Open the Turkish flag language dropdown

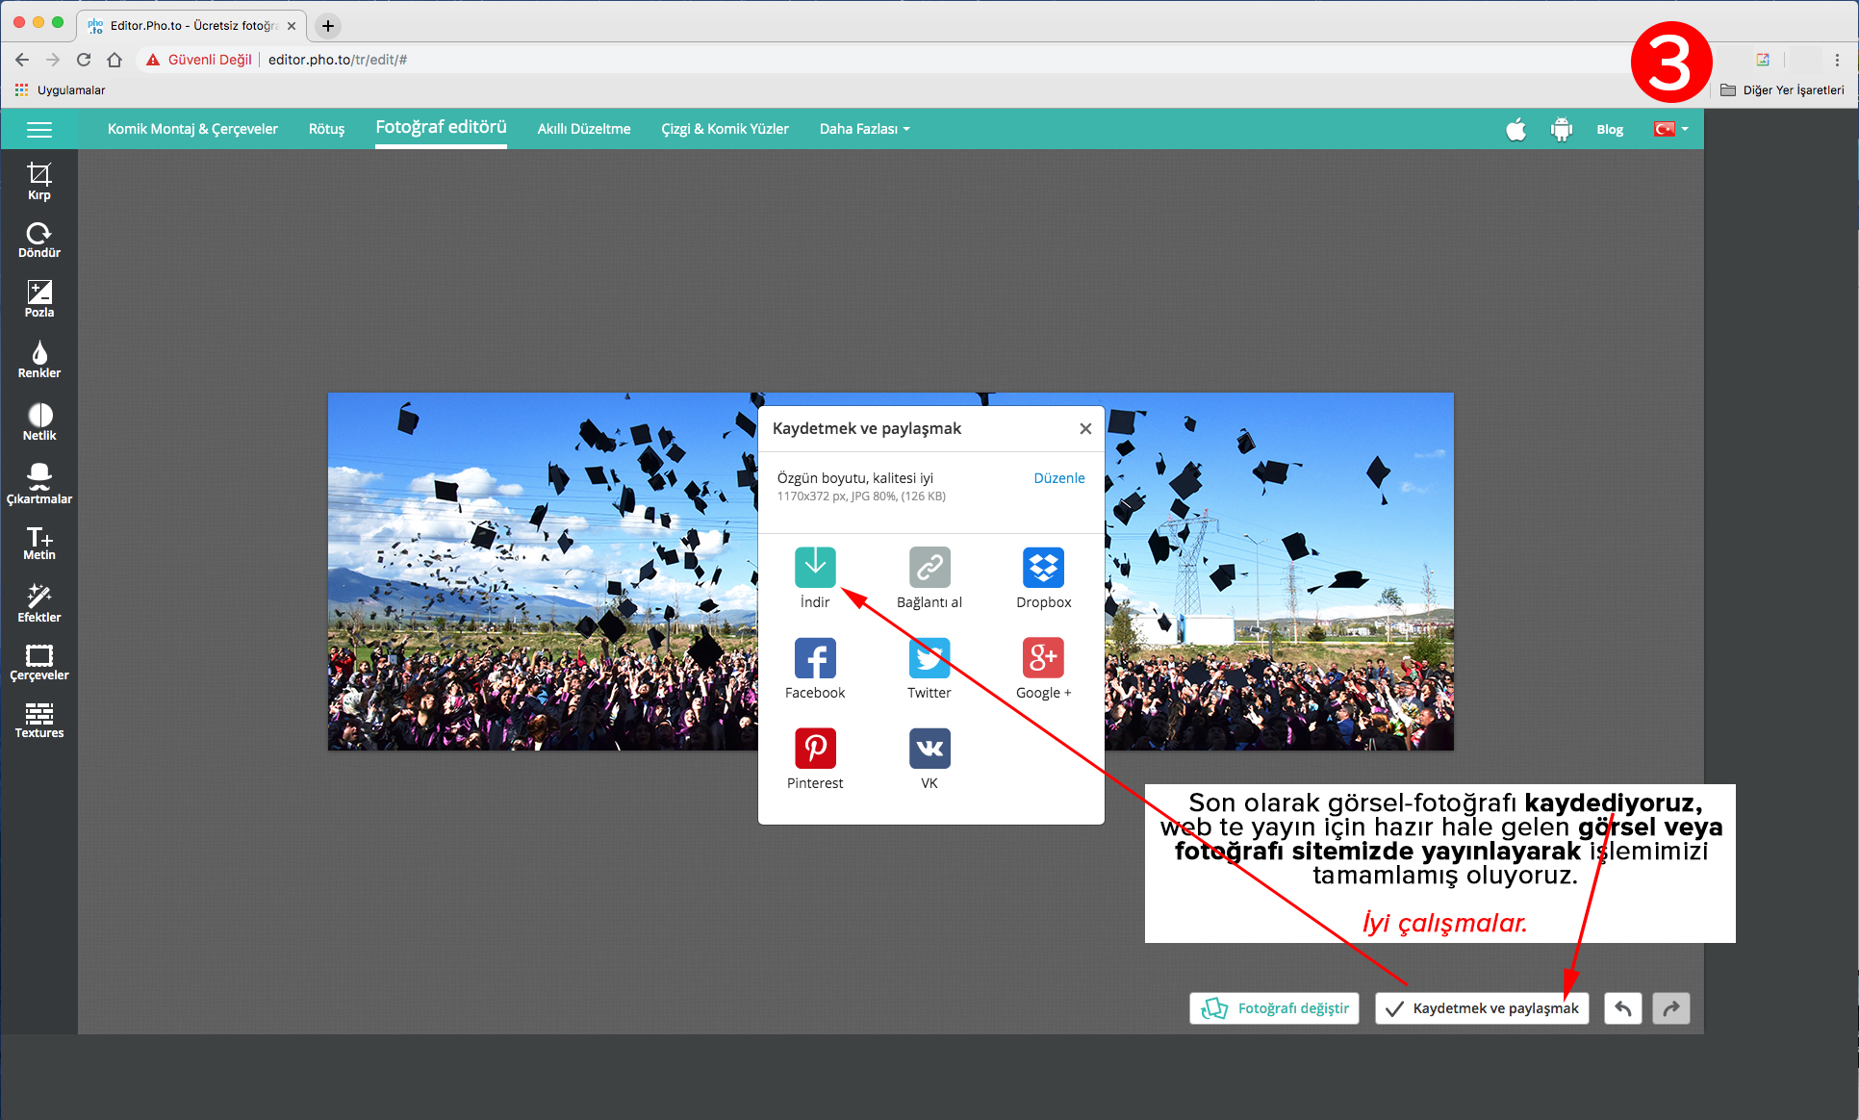coord(1670,129)
